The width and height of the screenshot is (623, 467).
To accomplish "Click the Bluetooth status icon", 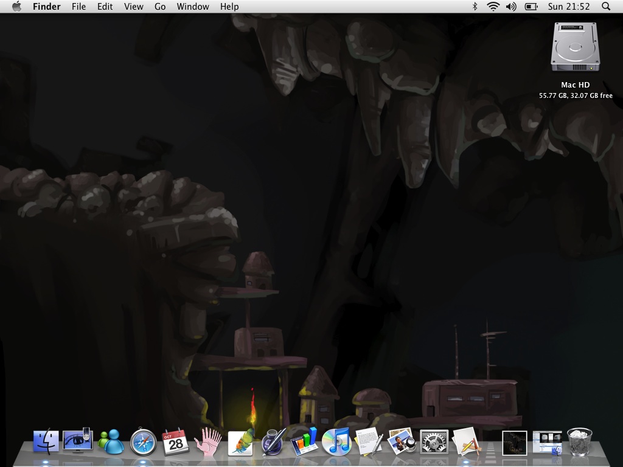I will tap(475, 6).
